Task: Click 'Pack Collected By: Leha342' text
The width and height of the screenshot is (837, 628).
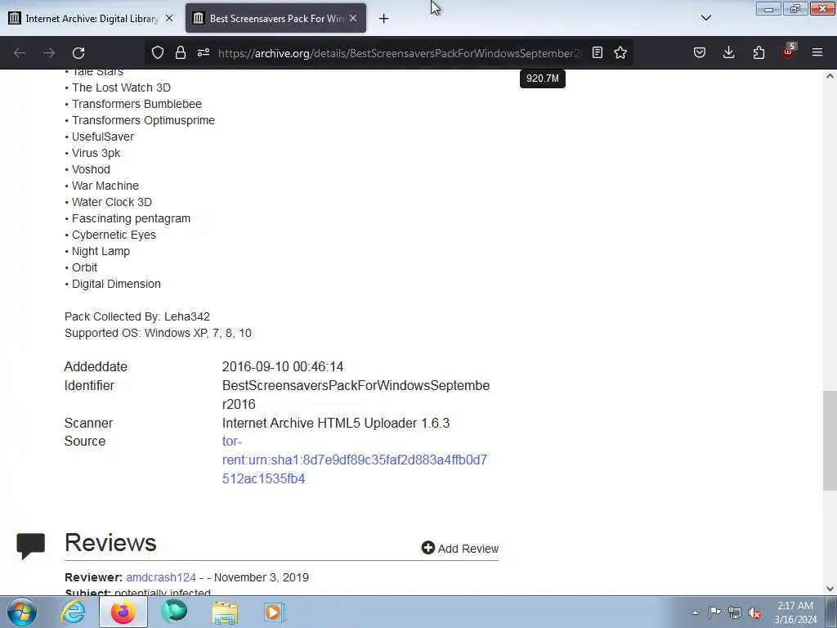Action: coord(137,316)
